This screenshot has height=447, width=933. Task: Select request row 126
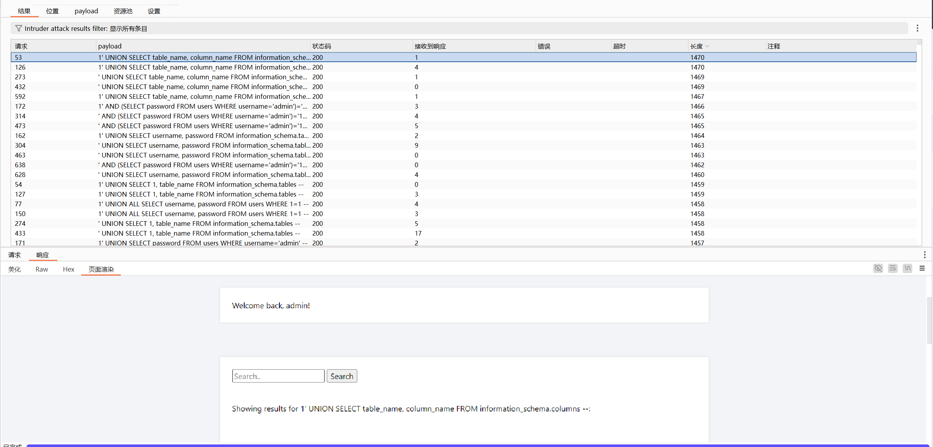tap(20, 67)
